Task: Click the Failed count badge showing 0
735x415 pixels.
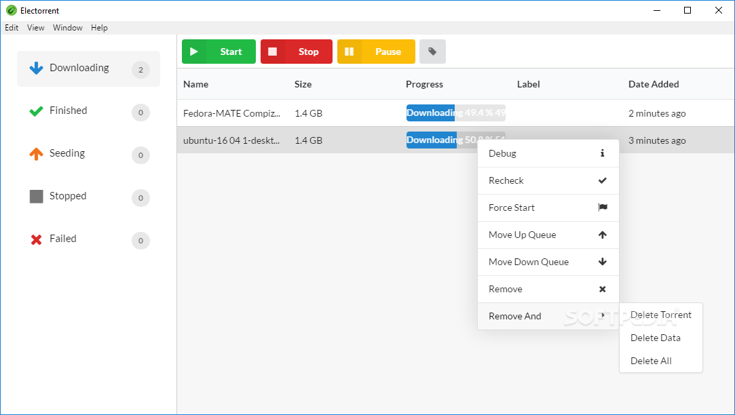Action: (140, 241)
